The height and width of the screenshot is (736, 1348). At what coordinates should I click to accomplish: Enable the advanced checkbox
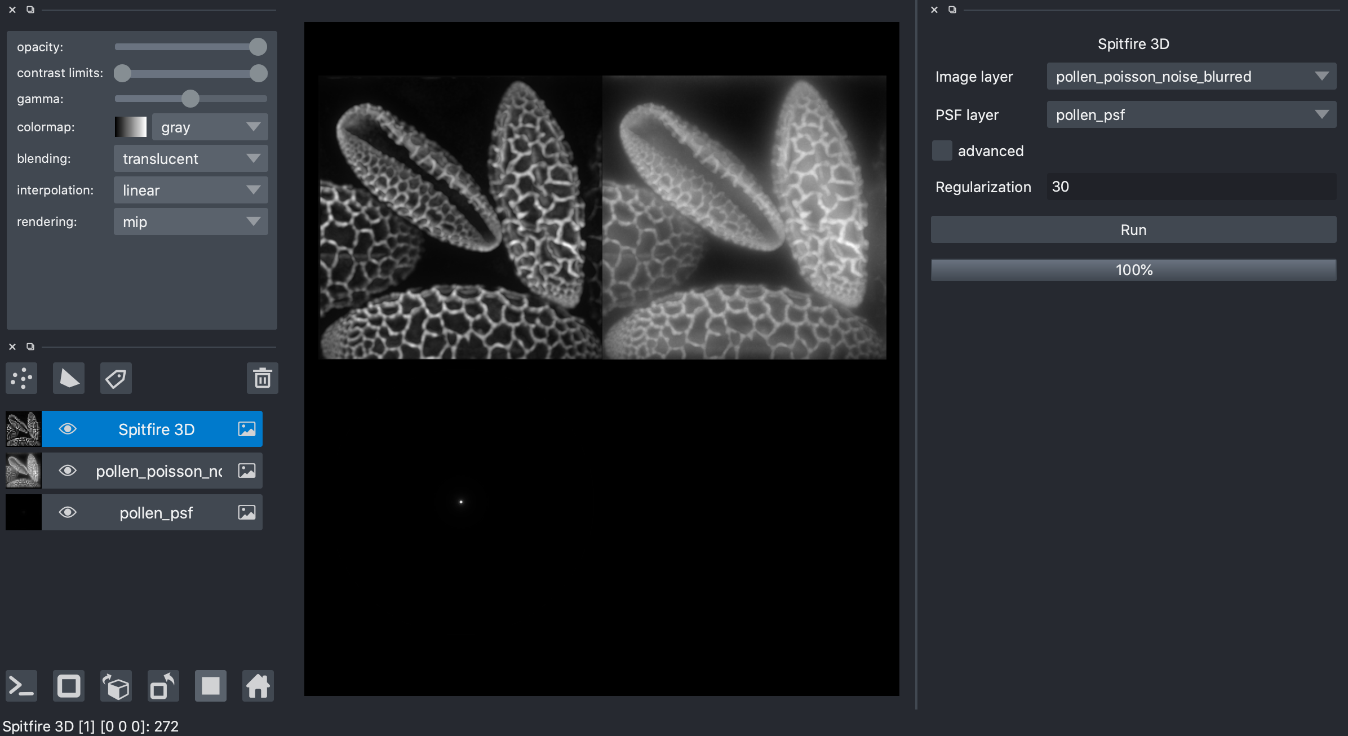(942, 151)
